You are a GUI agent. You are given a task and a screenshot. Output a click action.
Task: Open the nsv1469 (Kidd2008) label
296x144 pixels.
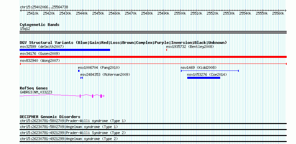(199, 68)
